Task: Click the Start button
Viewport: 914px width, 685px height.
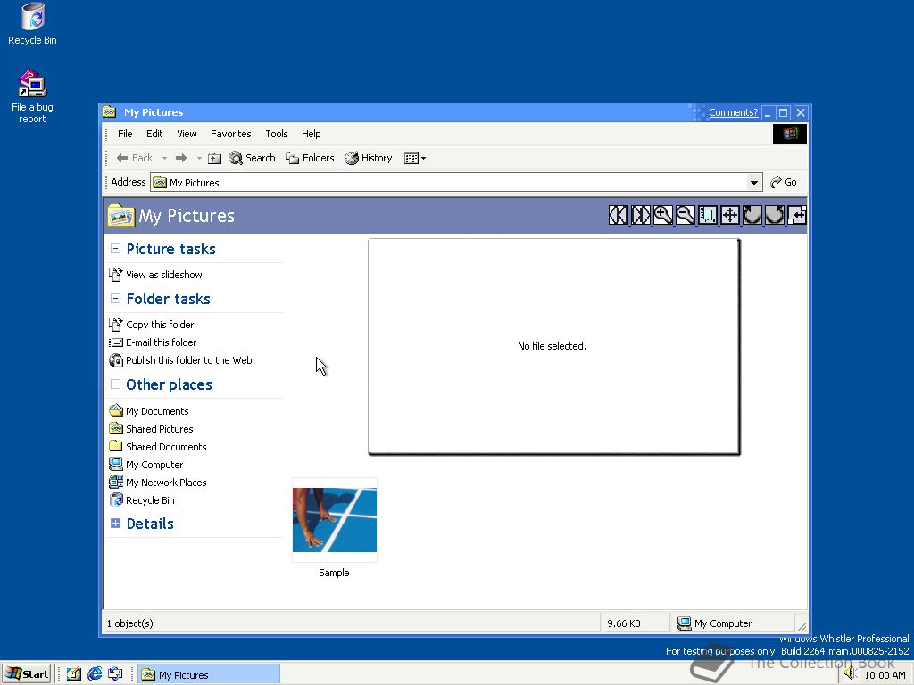Action: tap(27, 674)
